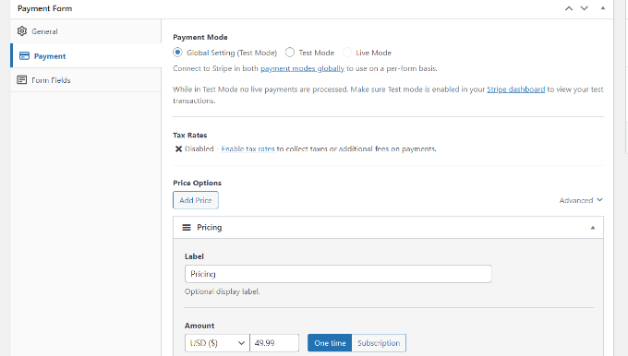This screenshot has width=628, height=356.
Task: Click the Optional display label hint
Action: point(223,291)
